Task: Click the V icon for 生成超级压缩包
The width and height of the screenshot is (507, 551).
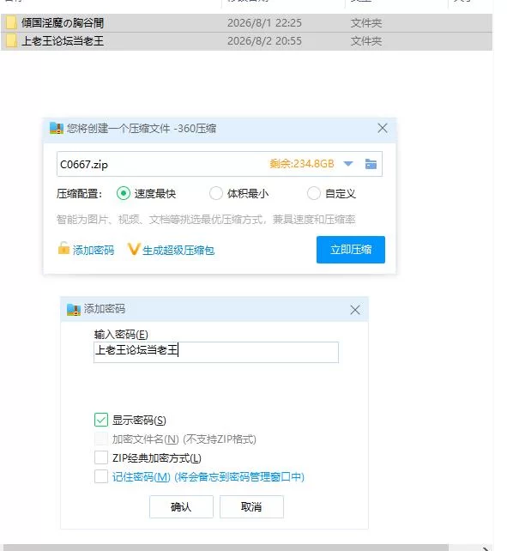Action: 134,249
